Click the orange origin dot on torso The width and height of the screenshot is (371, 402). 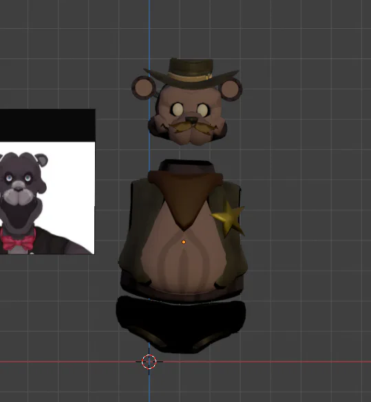[184, 242]
